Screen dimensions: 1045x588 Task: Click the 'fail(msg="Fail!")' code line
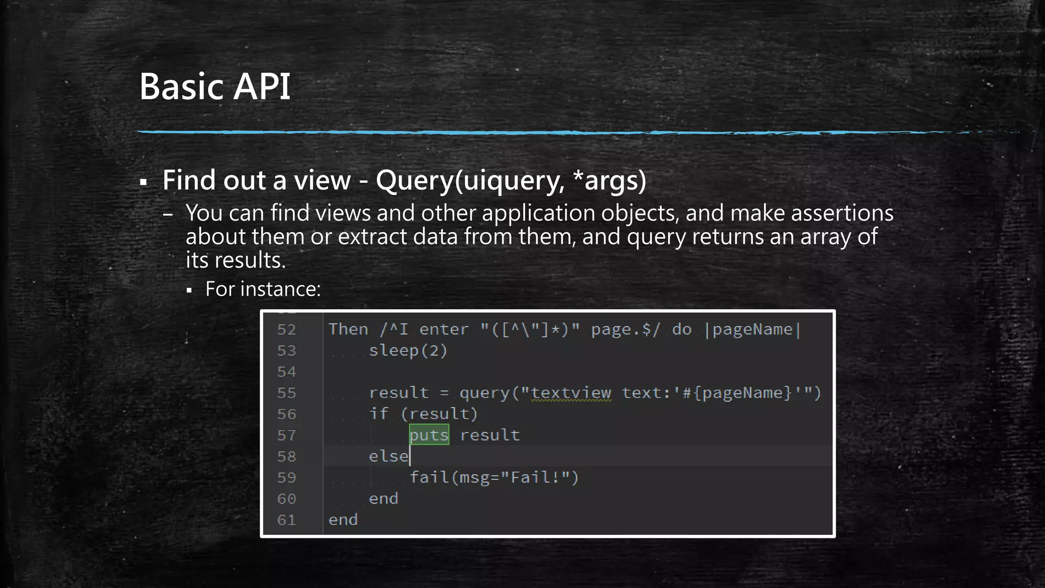494,478
